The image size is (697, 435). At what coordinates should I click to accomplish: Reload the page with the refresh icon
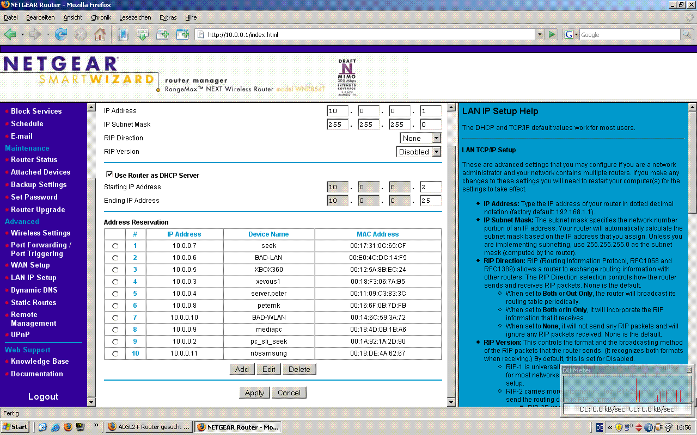[61, 34]
